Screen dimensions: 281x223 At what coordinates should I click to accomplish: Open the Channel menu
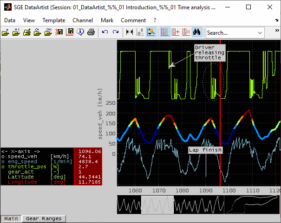[x=83, y=20]
